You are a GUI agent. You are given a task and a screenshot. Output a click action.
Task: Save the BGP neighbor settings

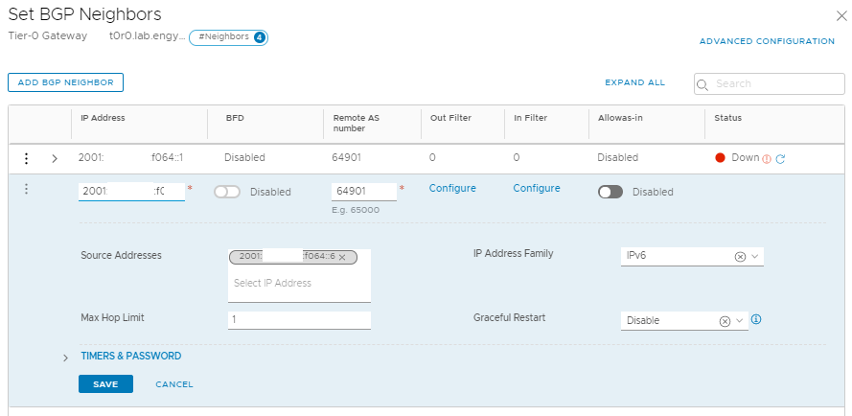(x=105, y=384)
